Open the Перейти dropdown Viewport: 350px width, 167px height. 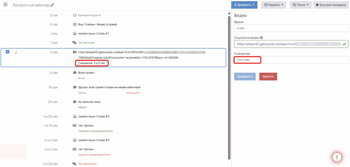274,5
